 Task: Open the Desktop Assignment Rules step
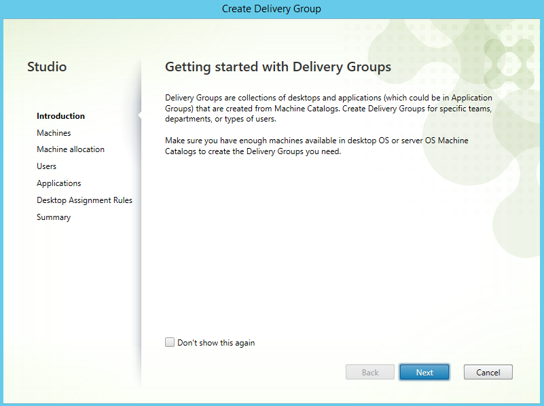coord(84,200)
